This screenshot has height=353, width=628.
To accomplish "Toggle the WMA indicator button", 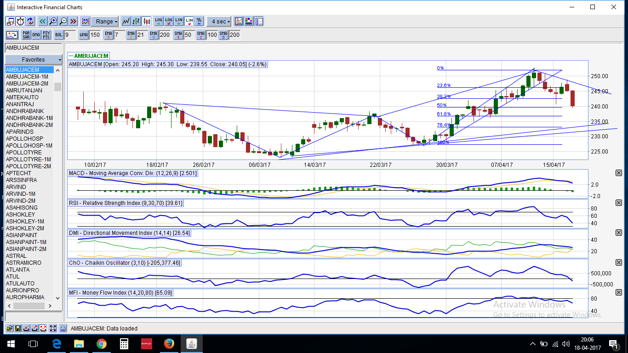I will (84, 34).
